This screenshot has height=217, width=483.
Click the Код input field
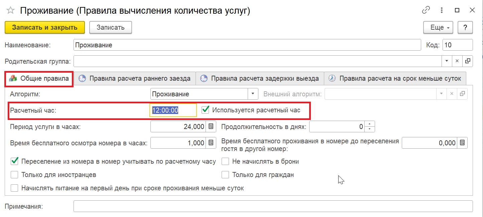(458, 45)
